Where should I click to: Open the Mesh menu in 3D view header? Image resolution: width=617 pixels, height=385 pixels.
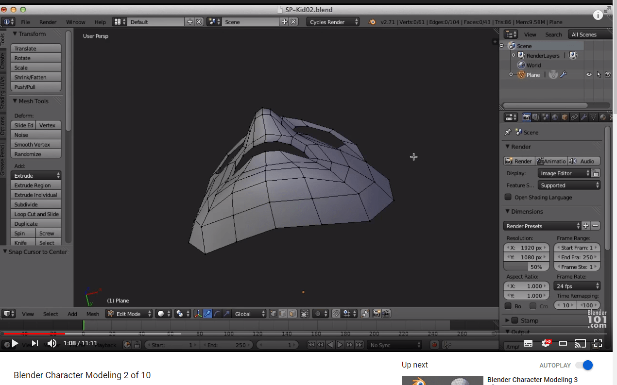pyautogui.click(x=93, y=314)
